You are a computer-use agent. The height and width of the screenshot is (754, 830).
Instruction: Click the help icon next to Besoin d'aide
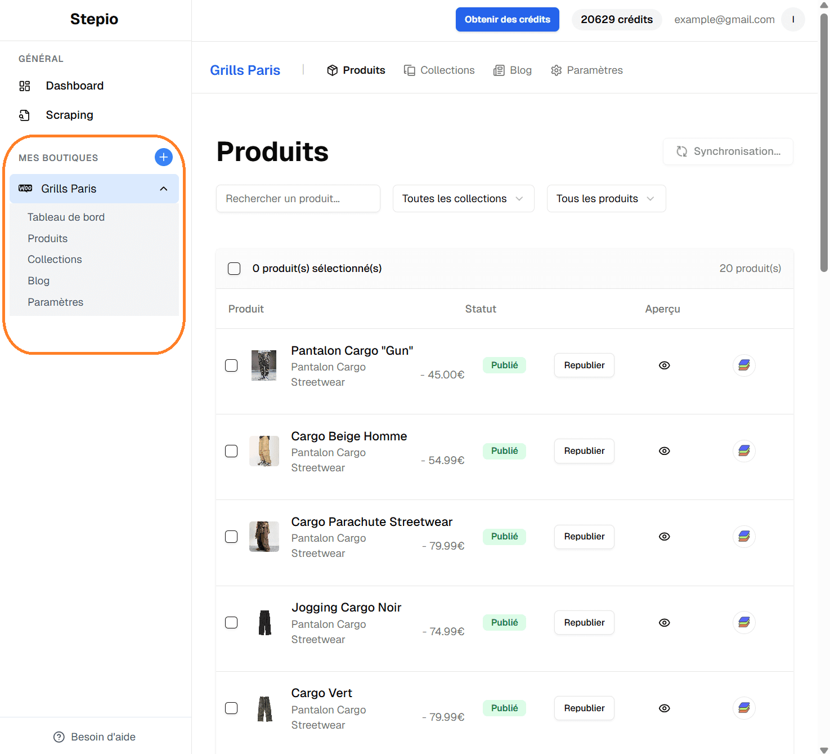click(x=59, y=737)
